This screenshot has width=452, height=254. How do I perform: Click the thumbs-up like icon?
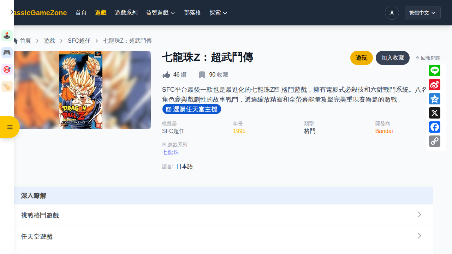pos(166,75)
